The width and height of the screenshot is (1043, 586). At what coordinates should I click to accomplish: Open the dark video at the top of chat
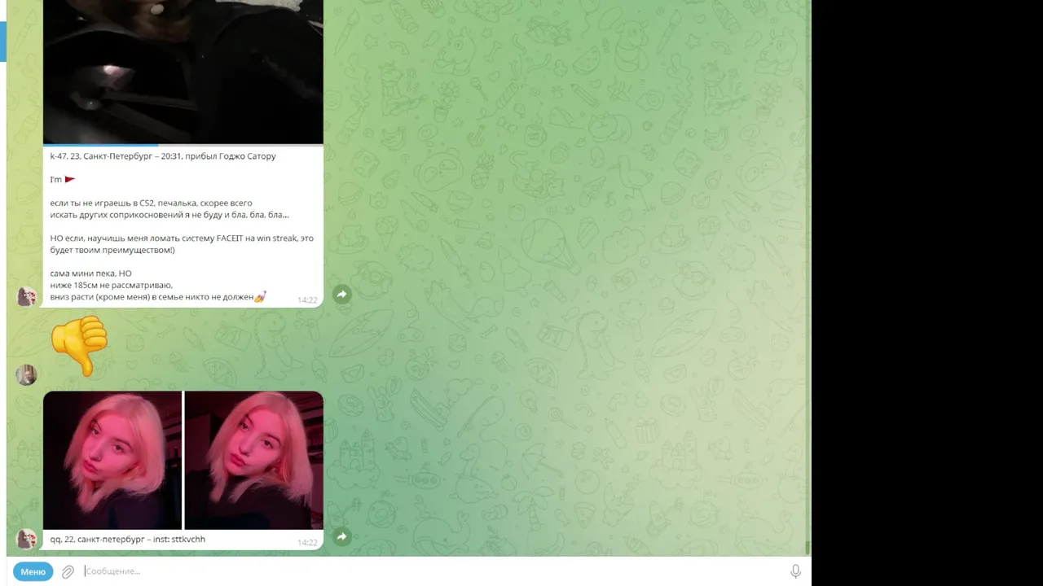[183, 72]
